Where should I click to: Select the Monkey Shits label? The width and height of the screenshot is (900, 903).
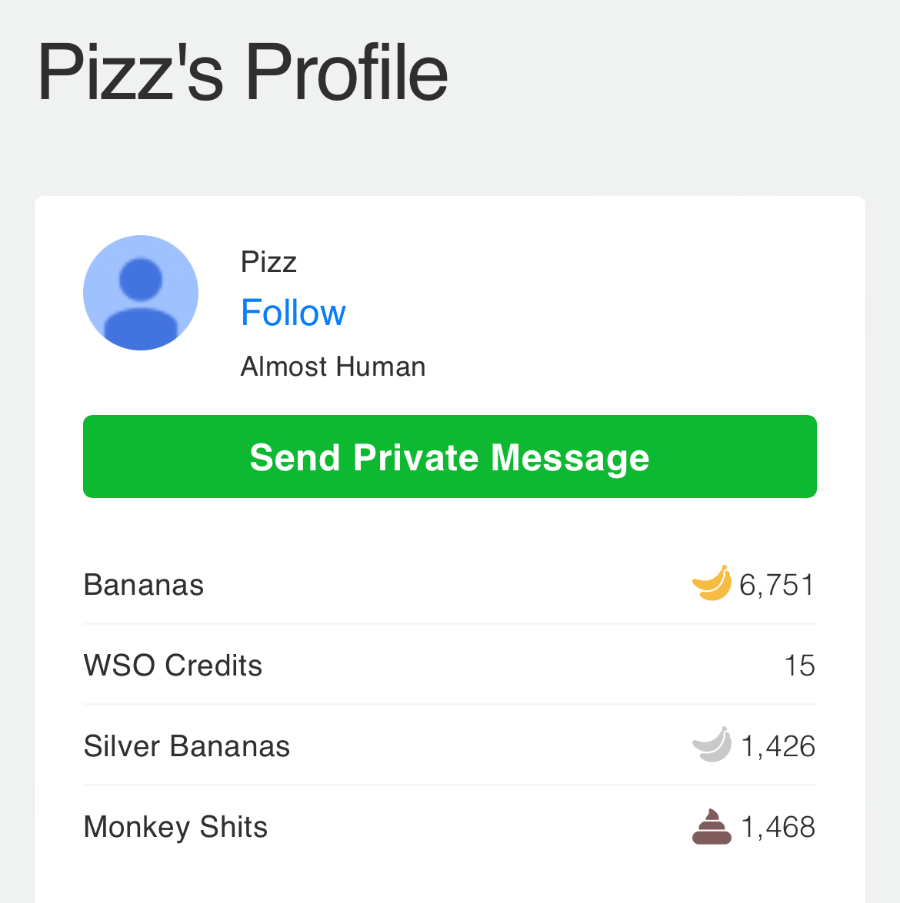point(175,827)
